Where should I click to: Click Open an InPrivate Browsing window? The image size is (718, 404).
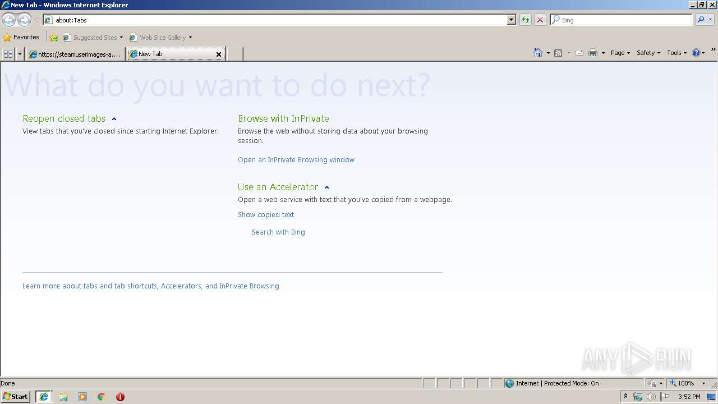[x=296, y=160]
